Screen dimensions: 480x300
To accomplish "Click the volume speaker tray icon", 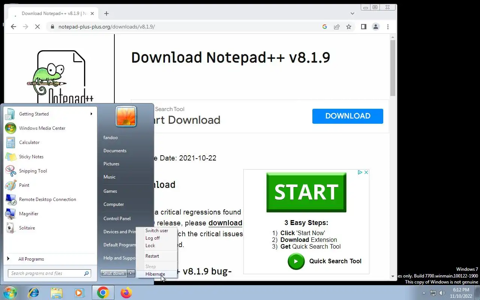I will [442, 293].
